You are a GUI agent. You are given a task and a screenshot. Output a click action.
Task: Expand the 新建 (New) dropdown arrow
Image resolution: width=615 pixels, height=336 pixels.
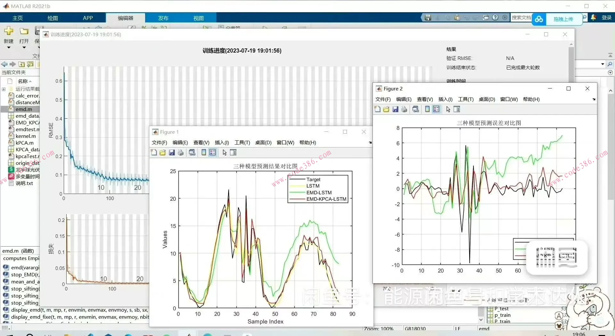(x=9, y=48)
